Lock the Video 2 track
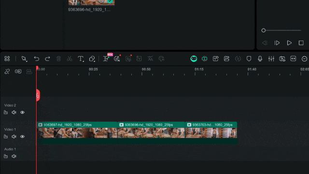The image size is (309, 174). tap(6, 113)
